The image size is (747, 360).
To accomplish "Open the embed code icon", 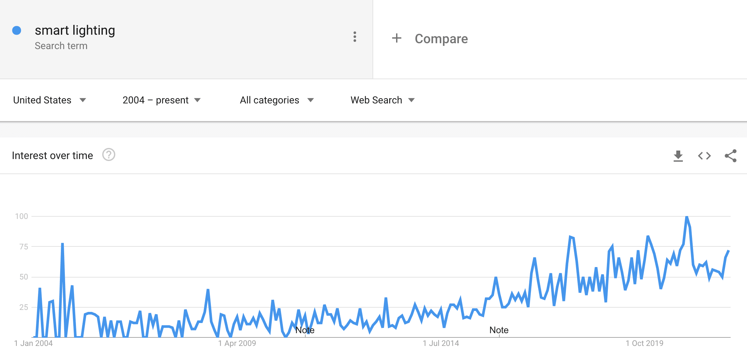I will (704, 156).
